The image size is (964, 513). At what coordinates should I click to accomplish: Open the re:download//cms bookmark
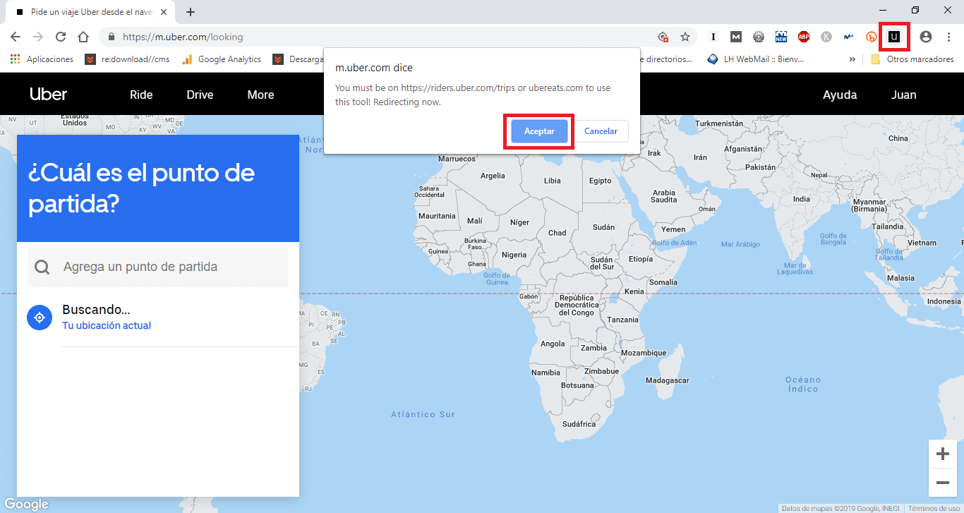click(128, 59)
